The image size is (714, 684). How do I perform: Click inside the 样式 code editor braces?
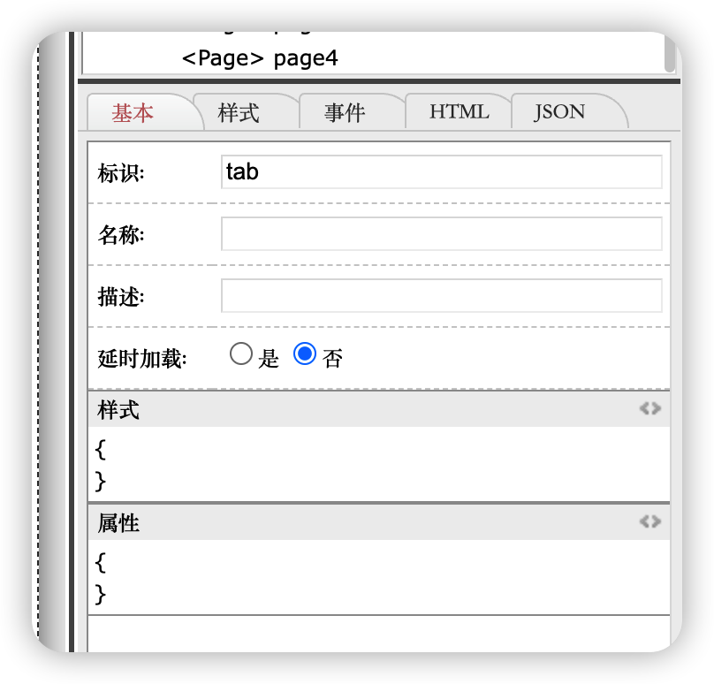click(x=353, y=465)
